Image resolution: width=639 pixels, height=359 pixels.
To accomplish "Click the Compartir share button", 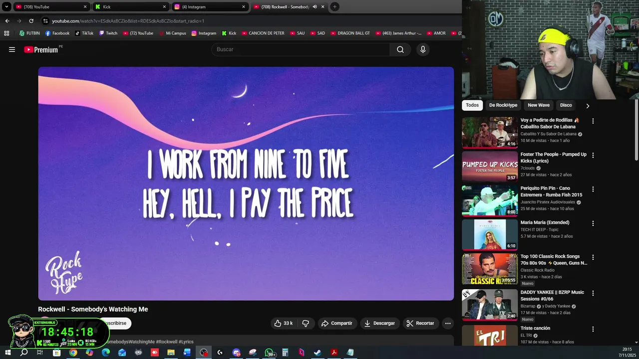I will pos(337,323).
